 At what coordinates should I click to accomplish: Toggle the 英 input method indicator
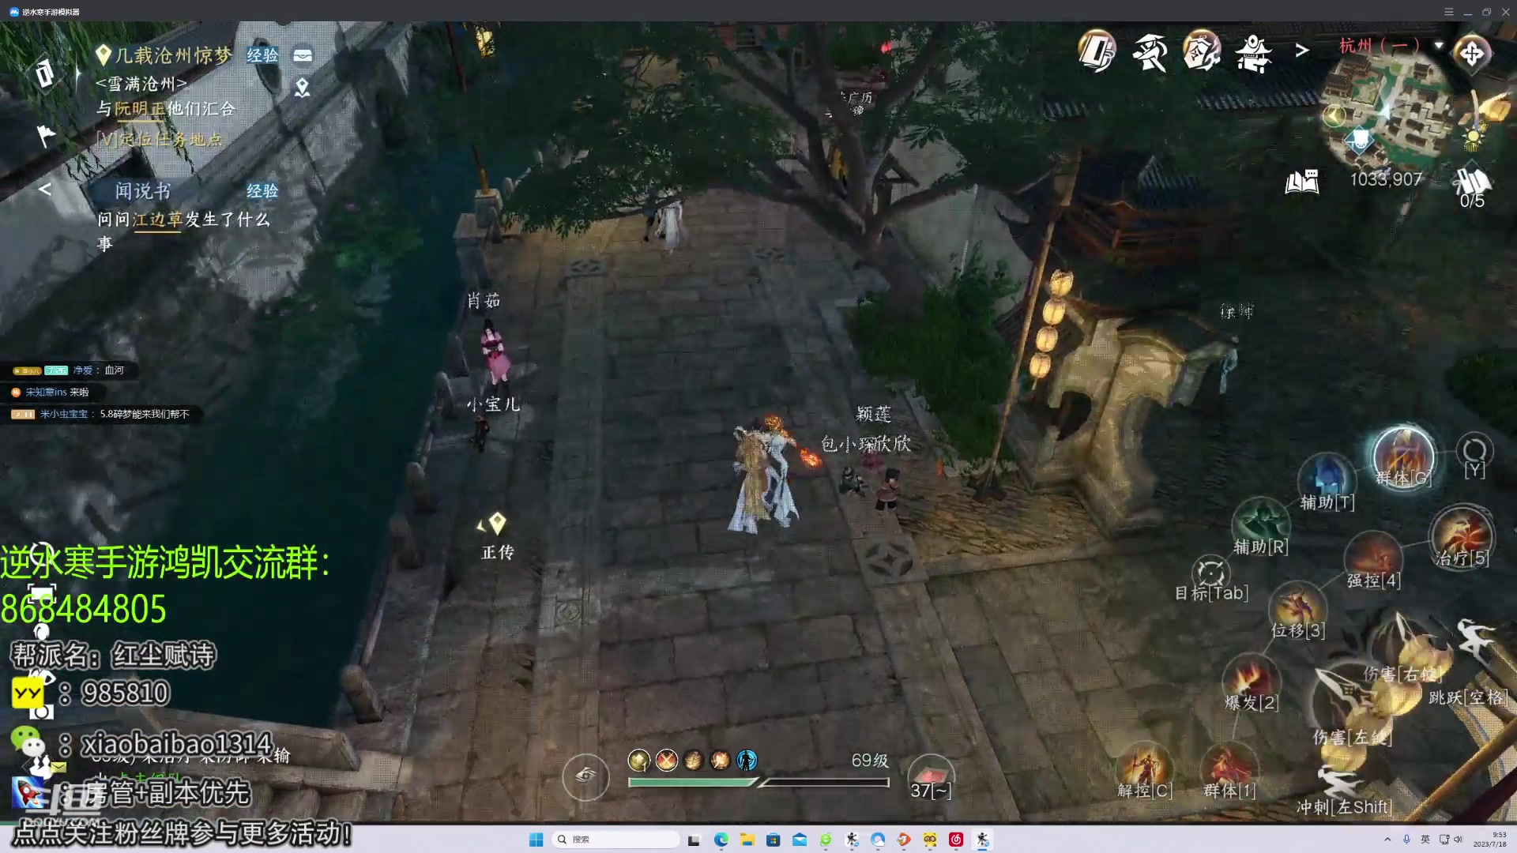point(1425,840)
